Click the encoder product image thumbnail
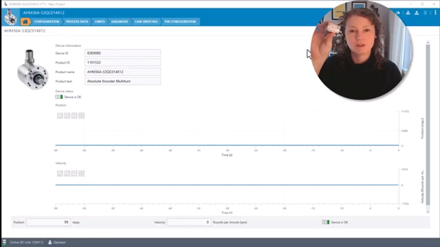The height and width of the screenshot is (247, 440). coord(33,70)
